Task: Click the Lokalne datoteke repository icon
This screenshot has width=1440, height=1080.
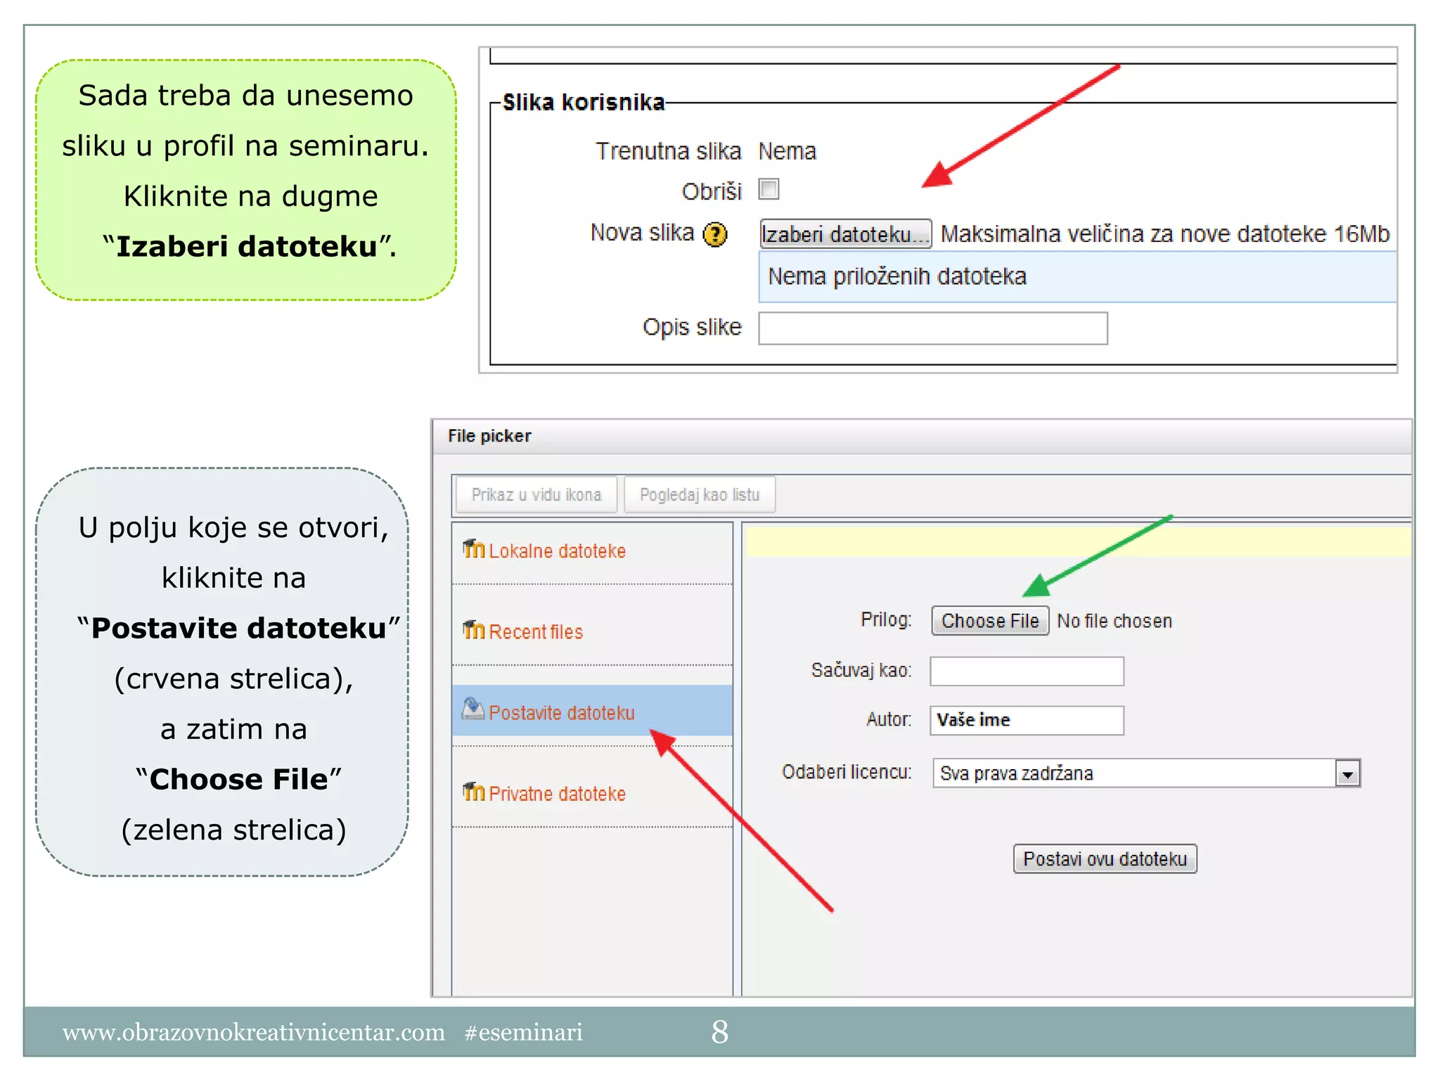Action: 473,548
